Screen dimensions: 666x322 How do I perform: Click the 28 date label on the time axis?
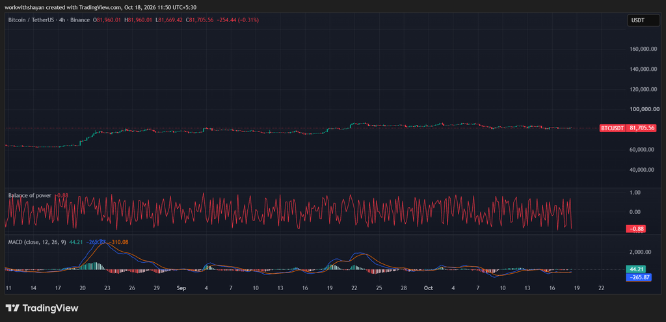(403, 288)
